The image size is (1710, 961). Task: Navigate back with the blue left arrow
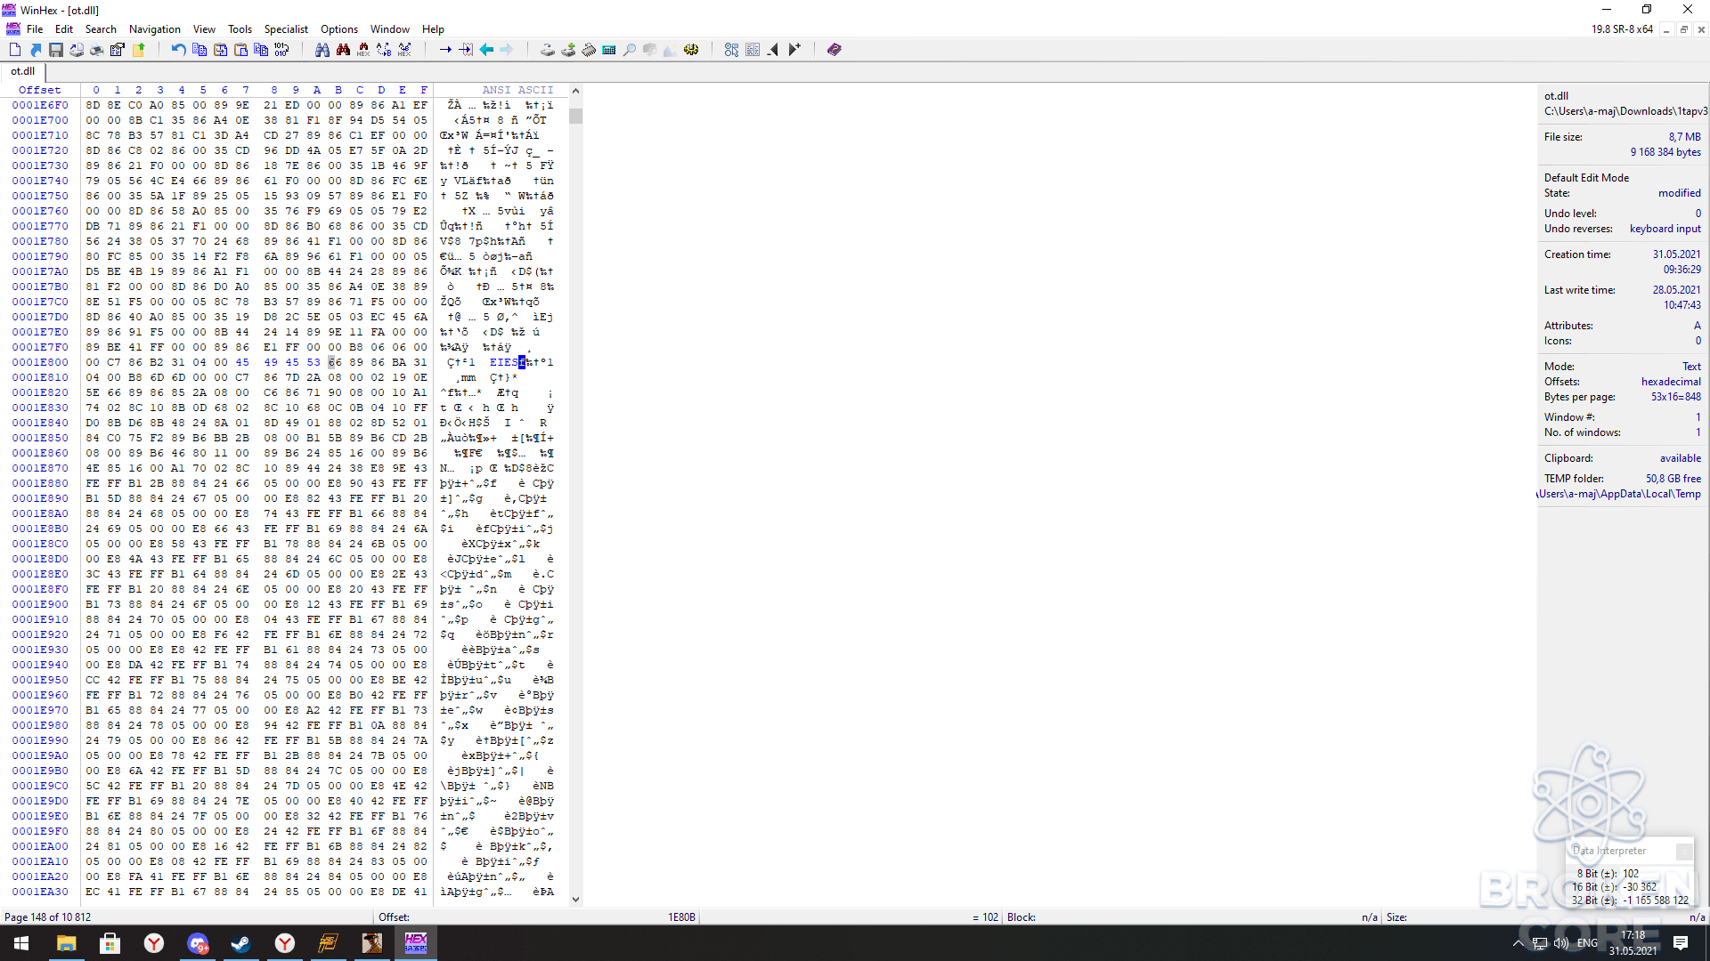click(486, 50)
